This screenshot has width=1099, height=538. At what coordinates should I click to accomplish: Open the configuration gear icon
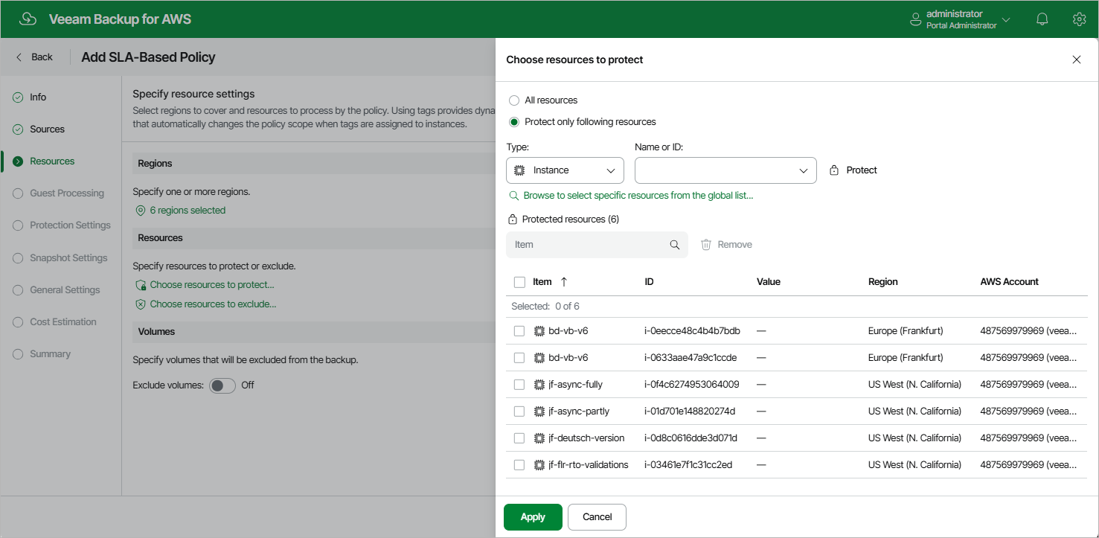pyautogui.click(x=1079, y=19)
